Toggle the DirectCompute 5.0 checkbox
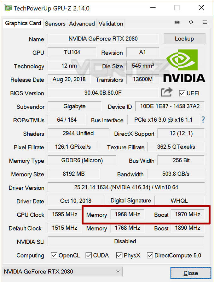The height and width of the screenshot is (282, 214). coord(150,255)
